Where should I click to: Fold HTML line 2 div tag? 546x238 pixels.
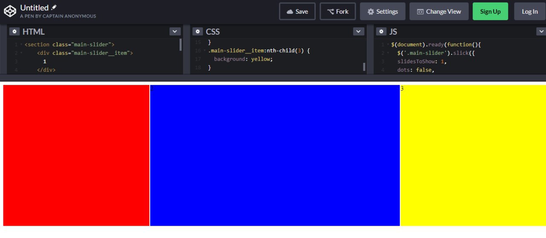coord(21,53)
